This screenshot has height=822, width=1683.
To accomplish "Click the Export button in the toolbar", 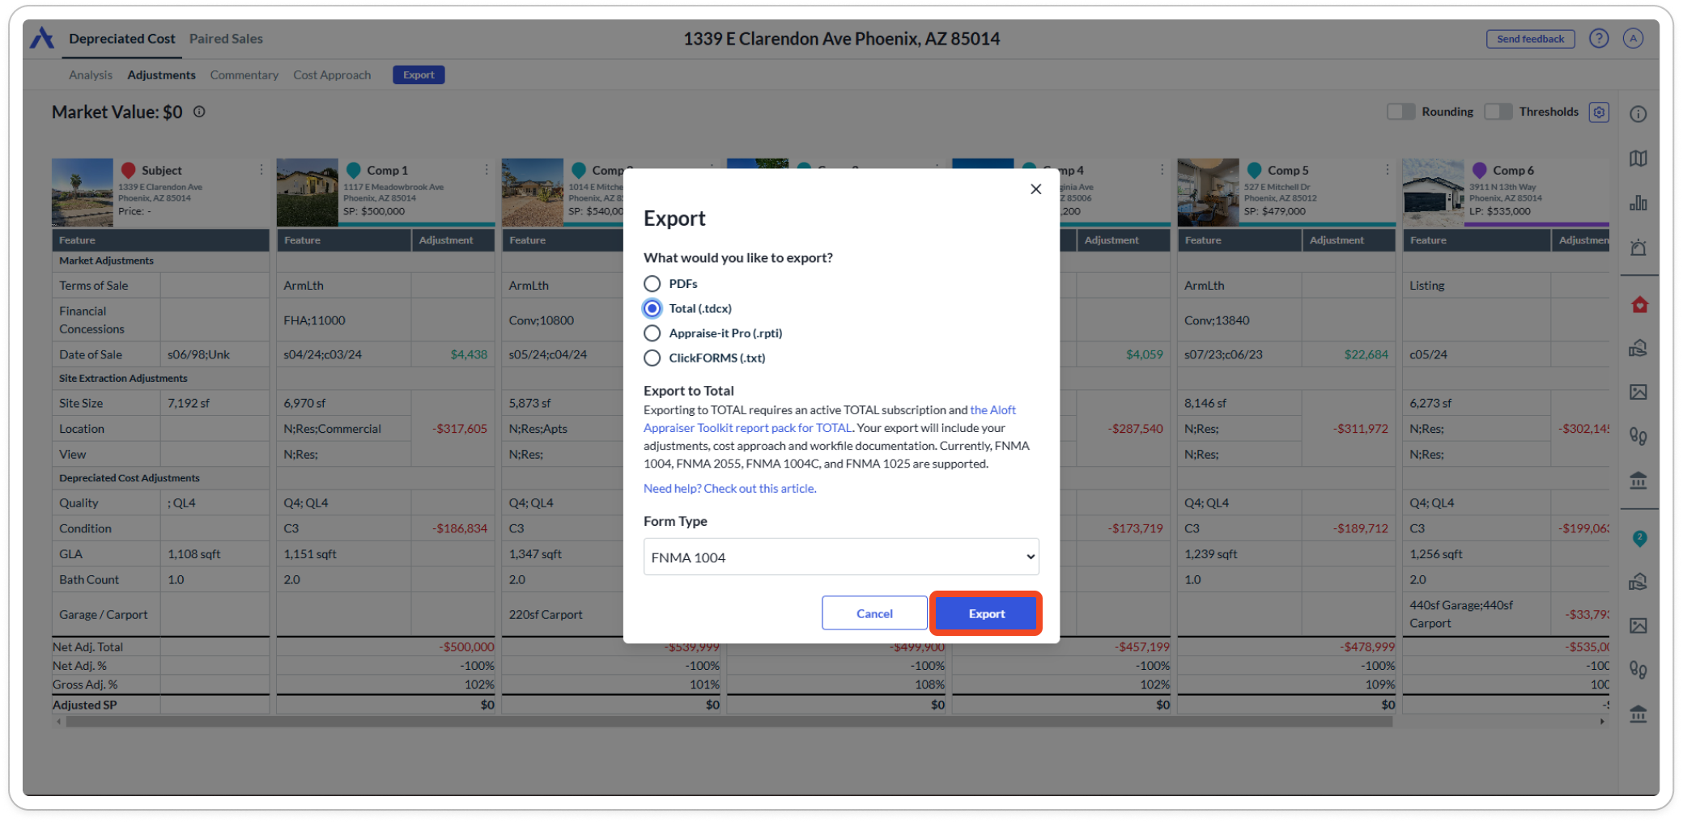I will [419, 75].
